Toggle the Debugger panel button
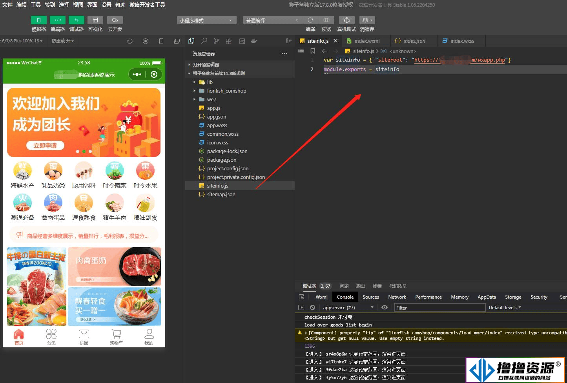The image size is (567, 383). pyautogui.click(x=76, y=20)
